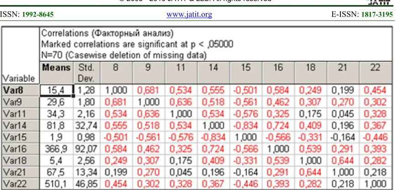Viewport: 397px width, 190px height.
Task: Click the Var14 standard deviation 32,74
Action: (x=87, y=126)
